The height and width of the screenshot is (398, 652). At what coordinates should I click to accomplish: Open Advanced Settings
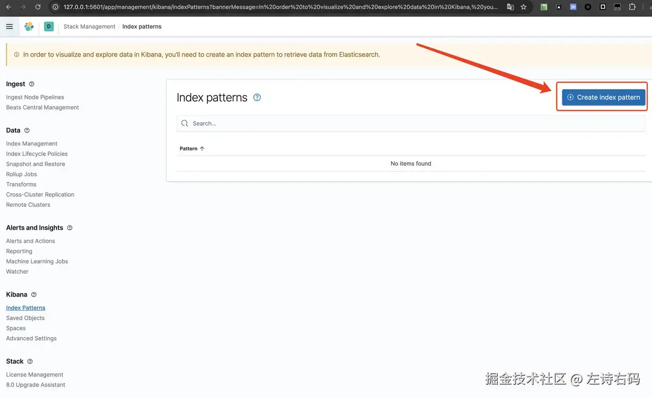32,338
